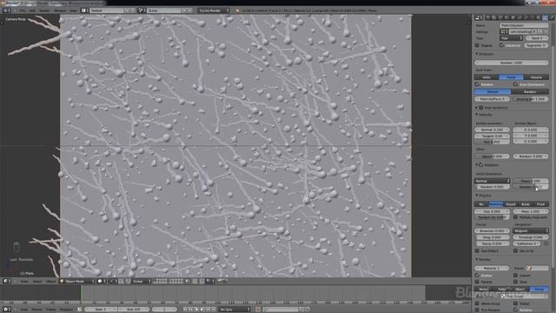Open the Cycles Render engine dropdown
This screenshot has width=556, height=313.
214,10
